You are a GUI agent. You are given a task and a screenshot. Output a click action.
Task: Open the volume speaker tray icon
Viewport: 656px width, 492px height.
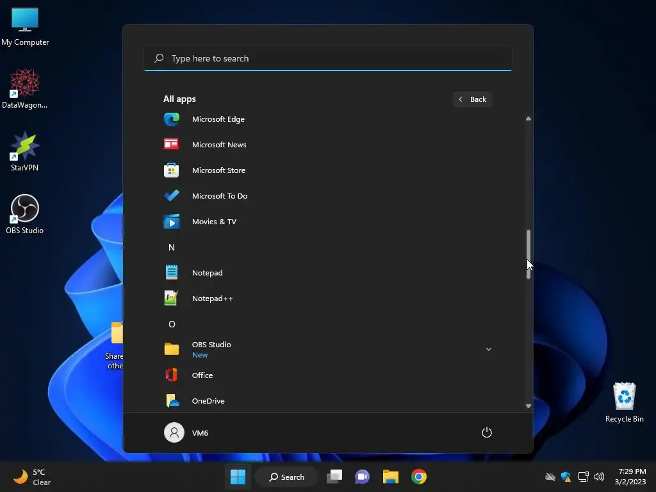point(599,477)
